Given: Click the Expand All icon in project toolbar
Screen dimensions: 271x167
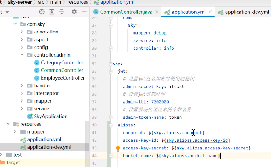Looking at the screenshot, I should (x=52, y=12).
